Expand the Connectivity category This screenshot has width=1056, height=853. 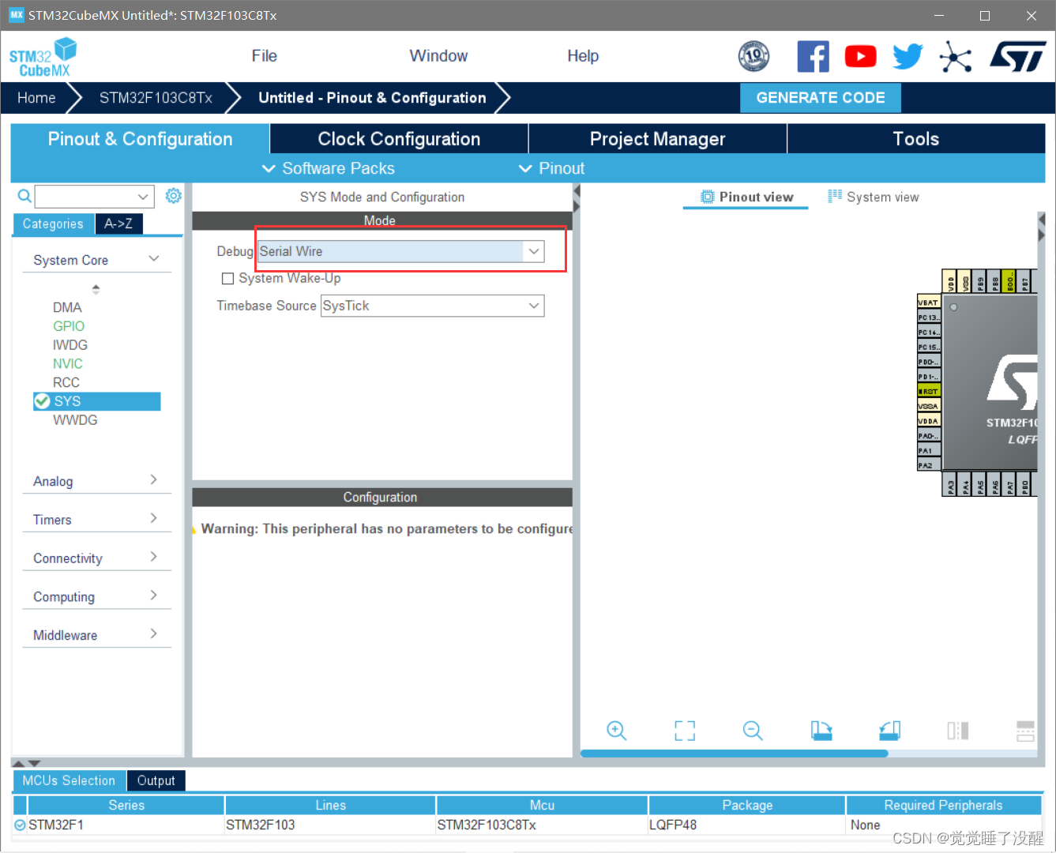pyautogui.click(x=95, y=558)
